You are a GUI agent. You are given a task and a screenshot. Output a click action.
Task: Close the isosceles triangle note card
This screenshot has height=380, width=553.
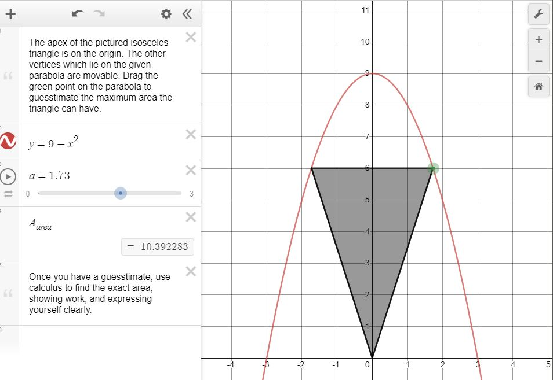[190, 36]
